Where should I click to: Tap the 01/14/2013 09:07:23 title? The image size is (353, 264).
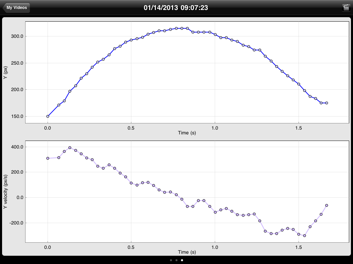click(176, 8)
